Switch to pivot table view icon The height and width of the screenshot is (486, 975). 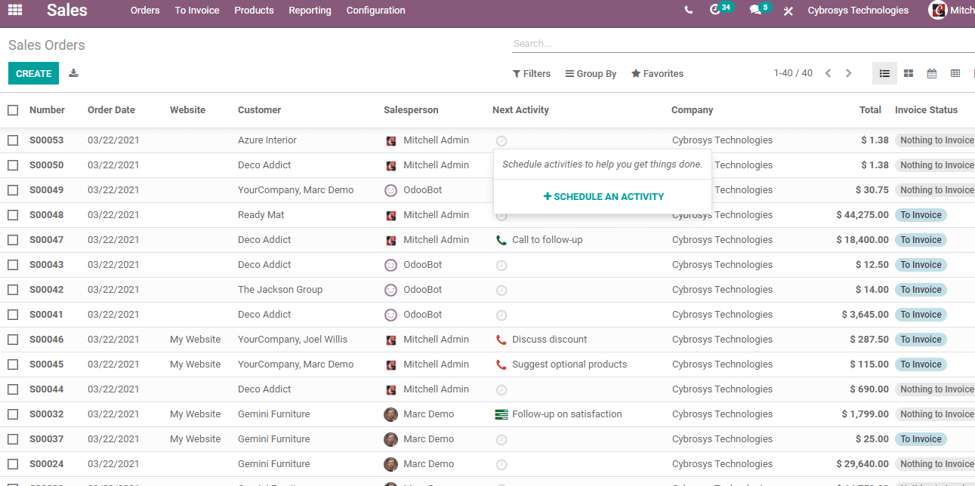point(955,73)
